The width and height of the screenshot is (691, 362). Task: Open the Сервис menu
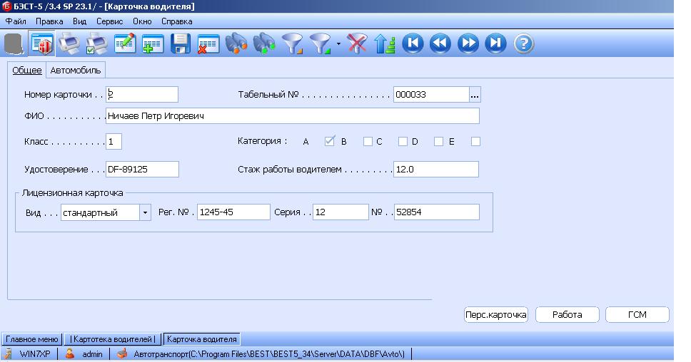tap(109, 21)
